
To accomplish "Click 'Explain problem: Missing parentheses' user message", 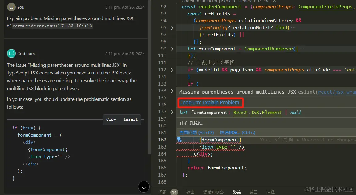I will 70,18.
